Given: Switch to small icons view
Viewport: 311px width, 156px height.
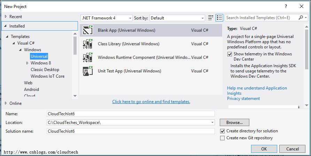Looking at the screenshot, I should [211, 18].
